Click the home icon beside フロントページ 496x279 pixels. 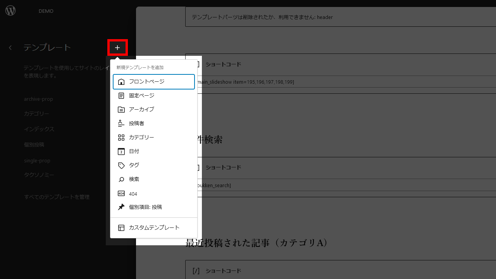coord(121,82)
